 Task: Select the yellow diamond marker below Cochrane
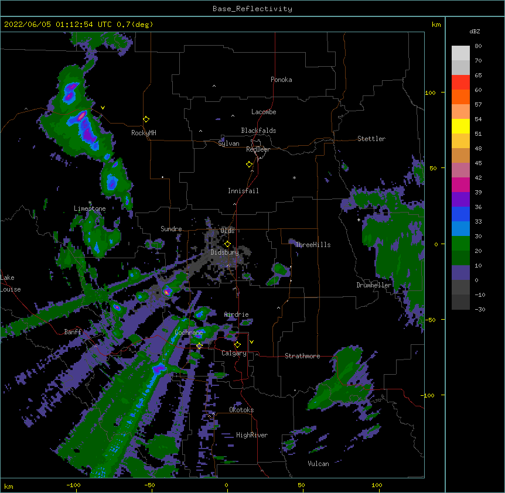pos(199,346)
